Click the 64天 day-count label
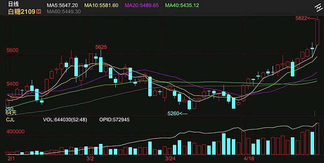 [11, 113]
